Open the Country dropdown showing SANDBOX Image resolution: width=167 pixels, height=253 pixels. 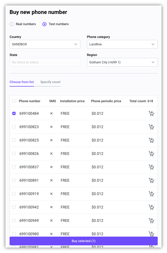(45, 44)
